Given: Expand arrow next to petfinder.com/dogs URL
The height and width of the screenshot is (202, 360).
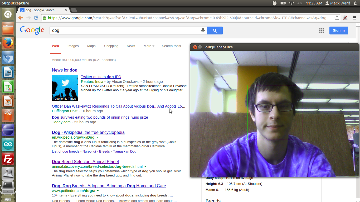Looking at the screenshot, I should (x=98, y=191).
